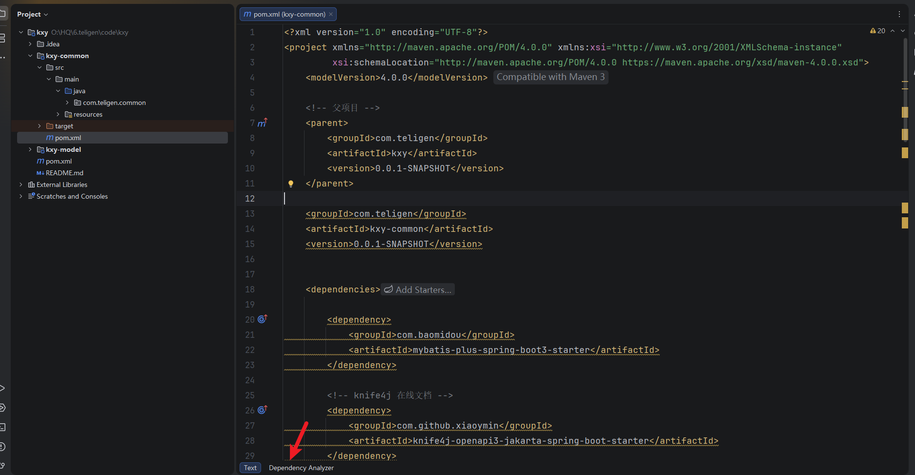Click the kxy-model module folder icon
This screenshot has width=915, height=475.
[x=41, y=149]
